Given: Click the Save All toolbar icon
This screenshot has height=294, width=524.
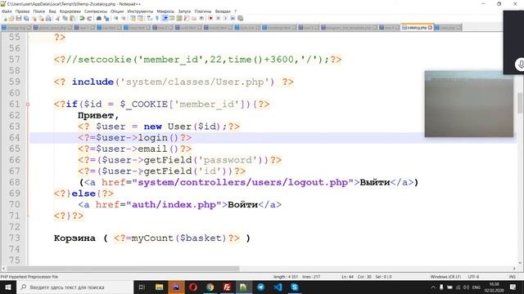Looking at the screenshot, I should click(x=26, y=18).
